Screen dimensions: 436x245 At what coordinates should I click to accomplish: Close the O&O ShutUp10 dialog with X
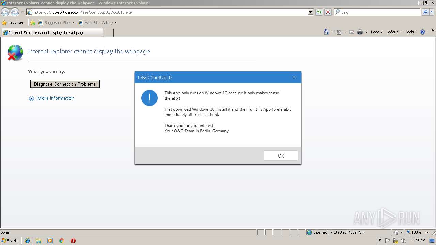click(294, 77)
